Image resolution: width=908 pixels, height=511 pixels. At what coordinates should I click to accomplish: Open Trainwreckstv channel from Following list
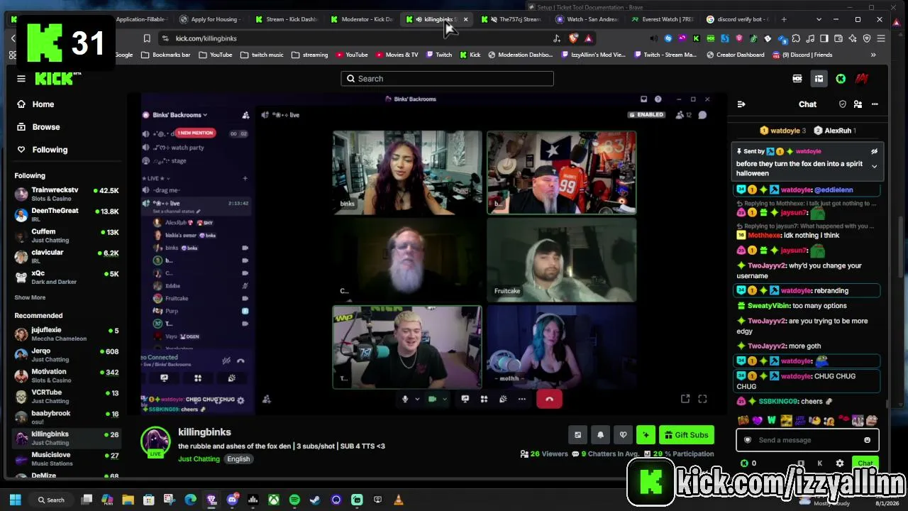(67, 194)
